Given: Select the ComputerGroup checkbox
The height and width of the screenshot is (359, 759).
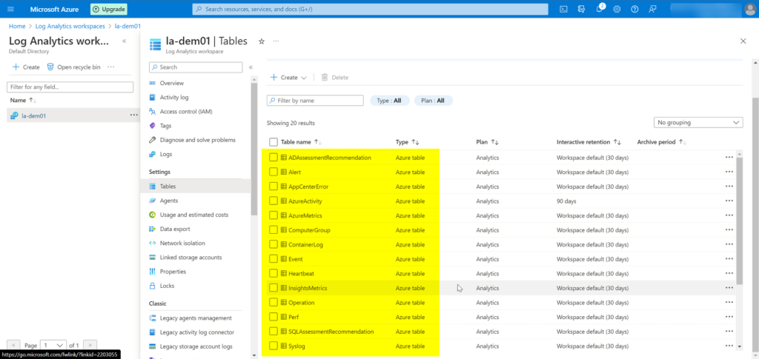Looking at the screenshot, I should [x=274, y=230].
